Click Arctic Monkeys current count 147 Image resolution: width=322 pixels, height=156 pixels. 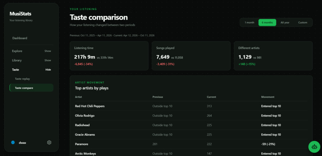click(x=209, y=154)
